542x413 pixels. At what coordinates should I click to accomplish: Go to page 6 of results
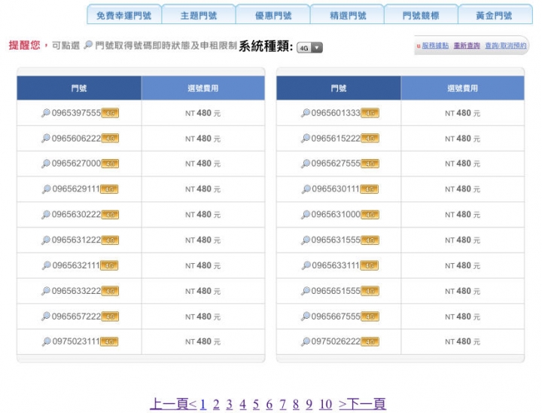tap(269, 405)
